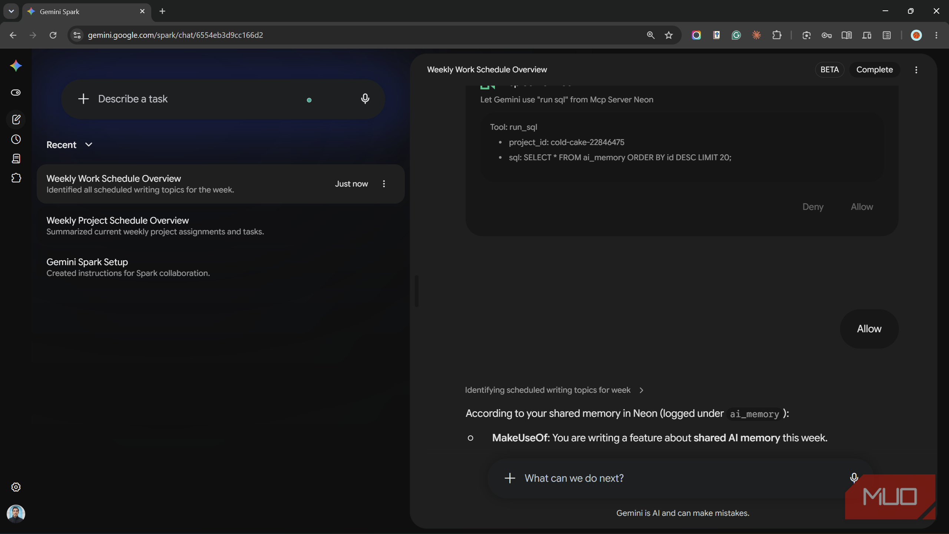The width and height of the screenshot is (949, 534).
Task: Start a new task with the pencil icon
Action: click(x=16, y=119)
